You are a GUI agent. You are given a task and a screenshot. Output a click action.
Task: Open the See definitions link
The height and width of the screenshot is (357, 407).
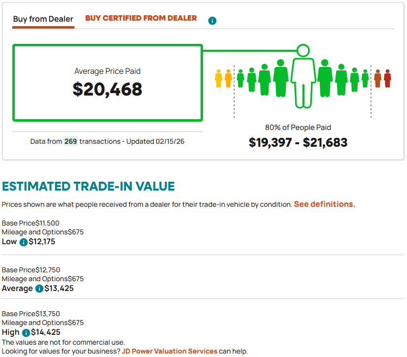point(324,204)
